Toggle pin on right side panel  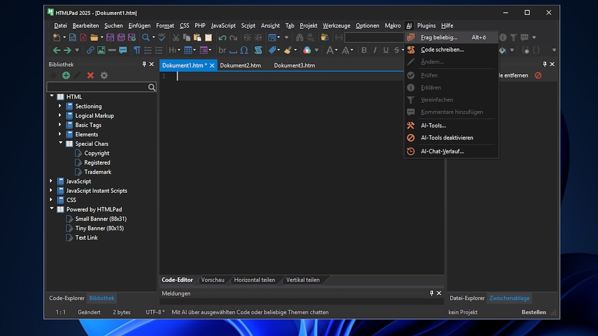pos(545,65)
